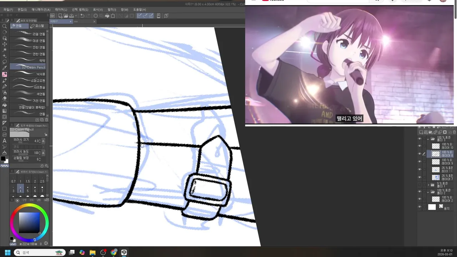Click inside the color wheel saturation square

(29, 223)
